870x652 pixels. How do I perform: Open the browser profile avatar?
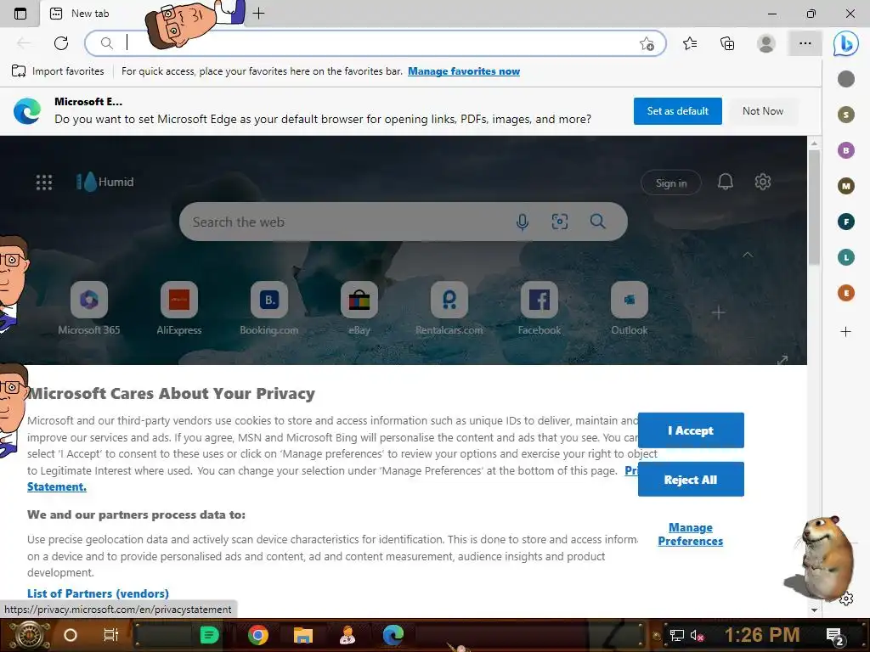coord(766,42)
